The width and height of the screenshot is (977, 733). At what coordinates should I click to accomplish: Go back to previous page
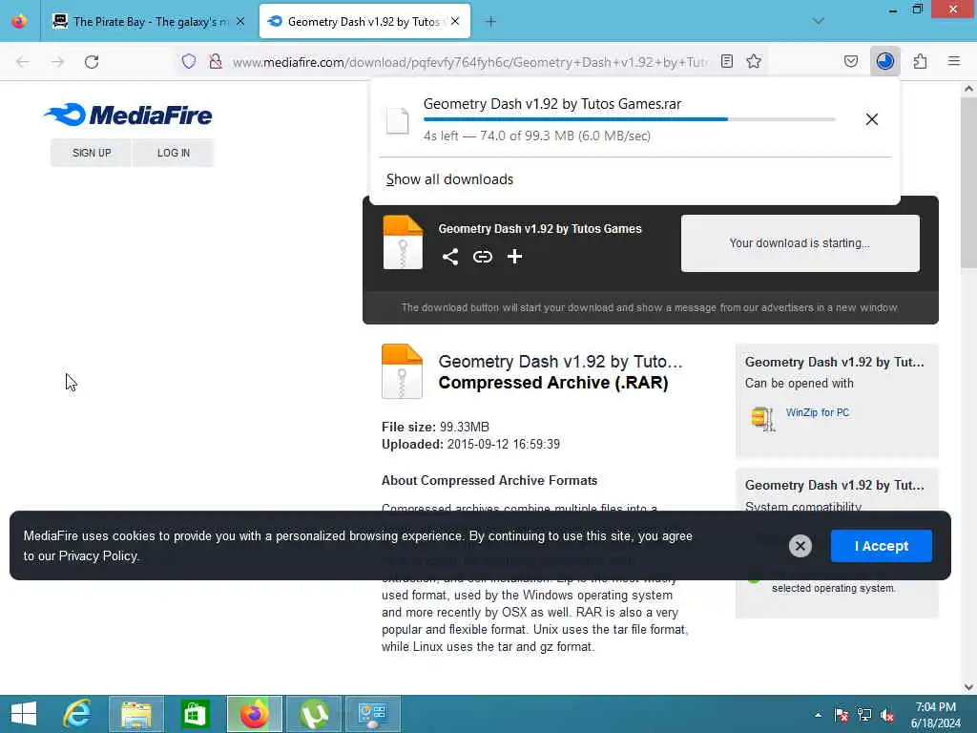pyautogui.click(x=23, y=62)
